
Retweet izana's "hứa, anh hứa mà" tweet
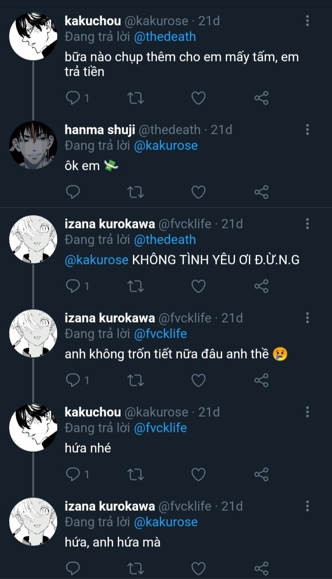tap(135, 568)
